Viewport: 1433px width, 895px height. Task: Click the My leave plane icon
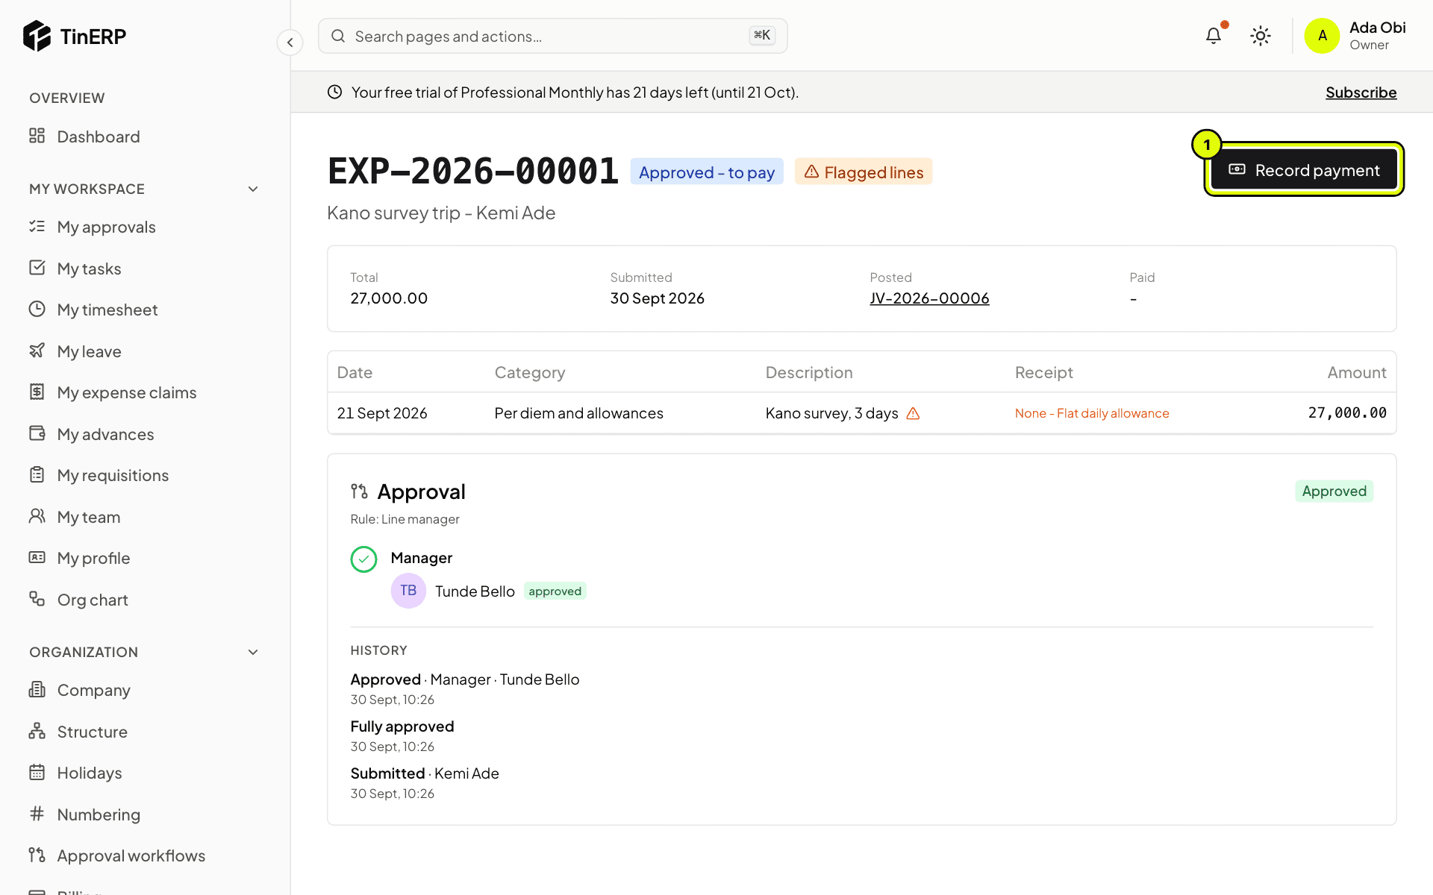[x=37, y=351]
